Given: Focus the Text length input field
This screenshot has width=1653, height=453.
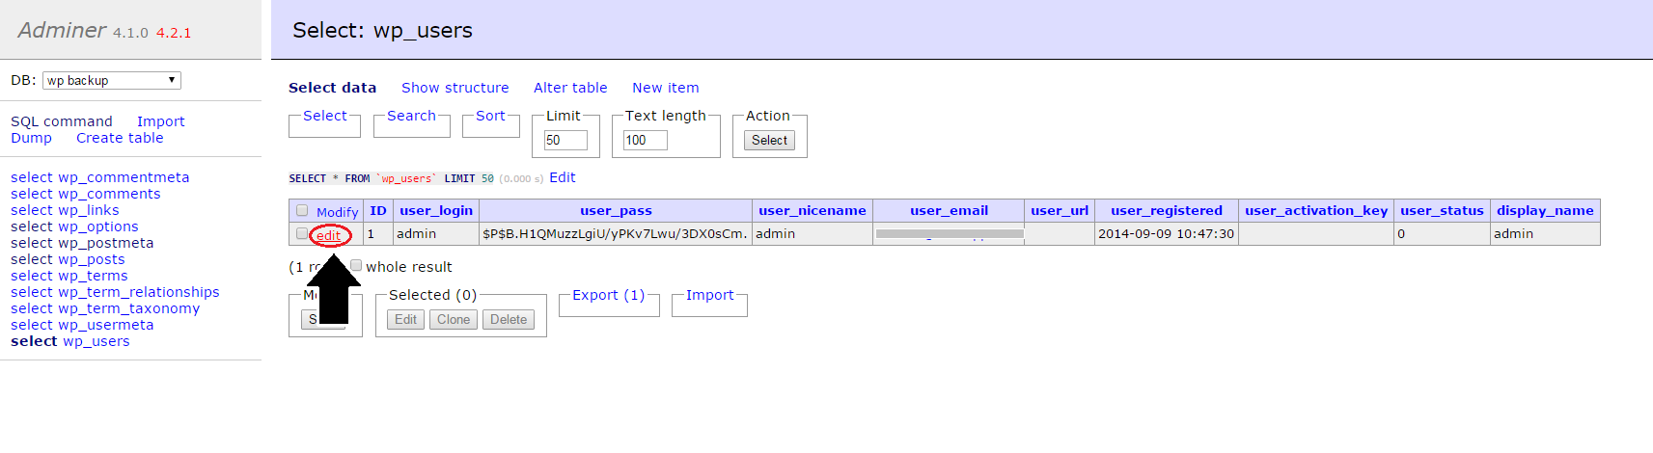Looking at the screenshot, I should tap(646, 140).
